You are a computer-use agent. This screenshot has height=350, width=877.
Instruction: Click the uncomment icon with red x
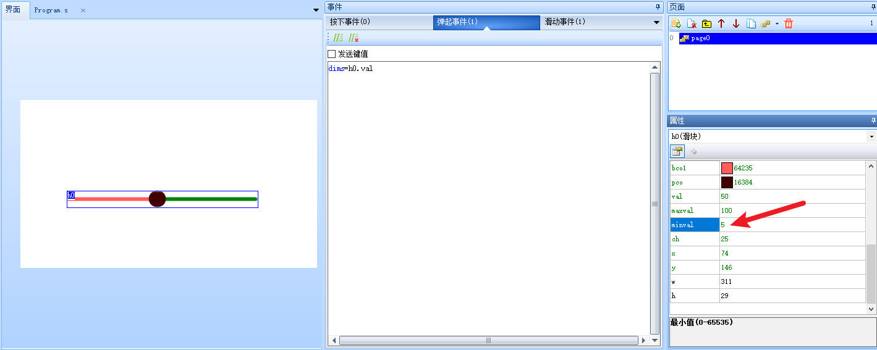tap(354, 38)
